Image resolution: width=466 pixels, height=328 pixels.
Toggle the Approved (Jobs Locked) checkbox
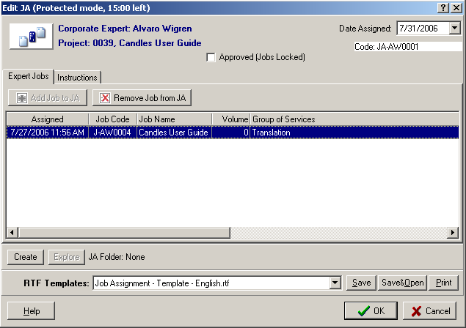tap(211, 57)
